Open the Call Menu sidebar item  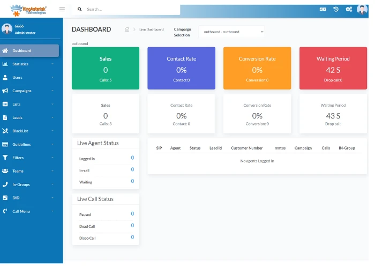click(x=29, y=211)
